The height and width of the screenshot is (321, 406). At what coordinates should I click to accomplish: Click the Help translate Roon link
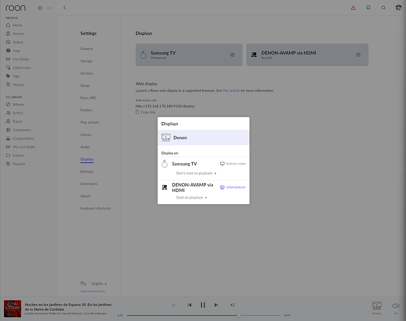tap(93, 291)
